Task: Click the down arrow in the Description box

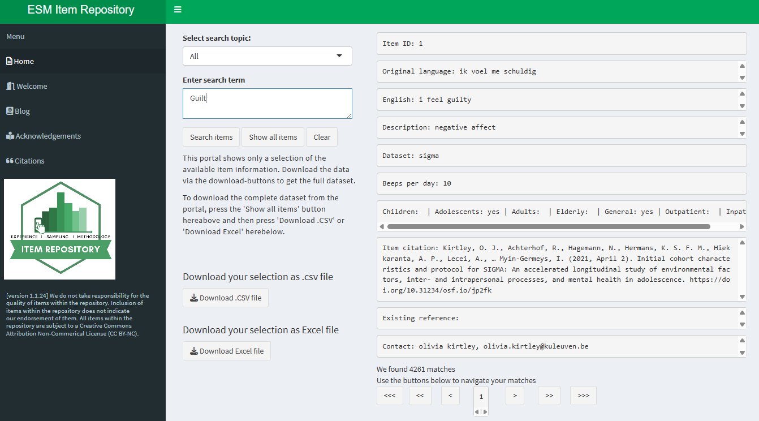Action: (x=743, y=134)
